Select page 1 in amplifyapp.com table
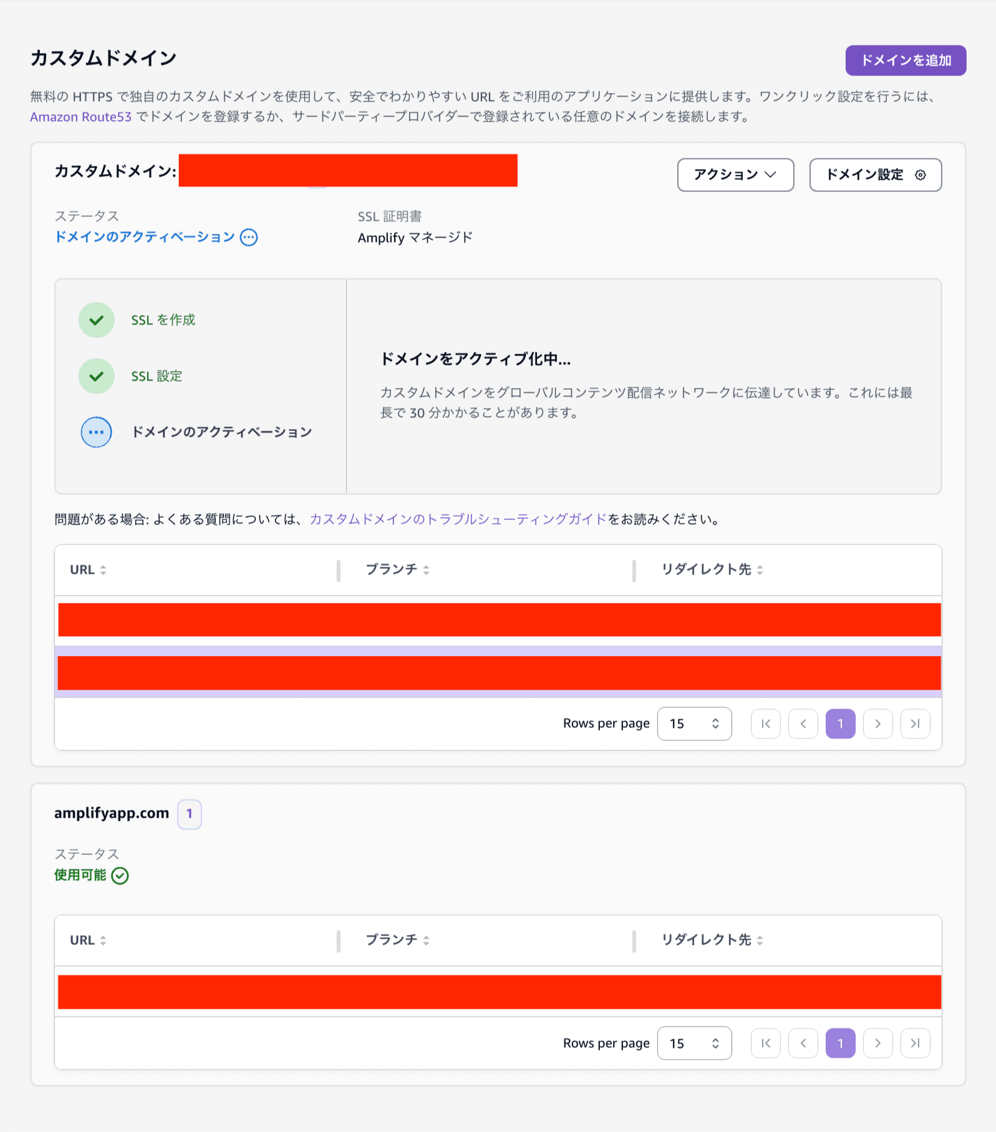Viewport: 996px width, 1132px height. coord(841,1043)
